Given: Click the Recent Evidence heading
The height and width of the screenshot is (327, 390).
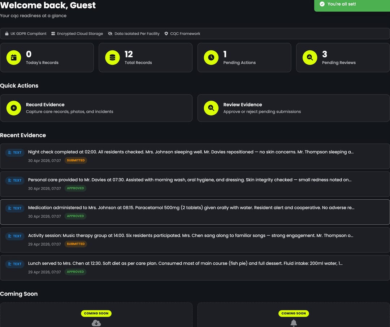Looking at the screenshot, I should point(23,135).
